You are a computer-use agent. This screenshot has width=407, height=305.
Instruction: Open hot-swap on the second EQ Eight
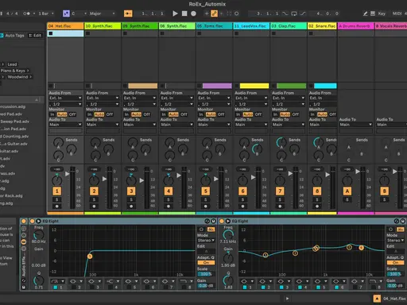(397, 221)
